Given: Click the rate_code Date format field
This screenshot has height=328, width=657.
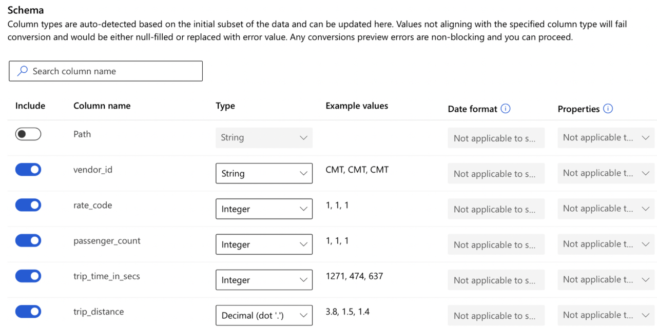Looking at the screenshot, I should coord(496,209).
